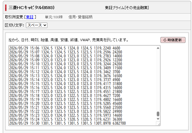
Task: Click the 15:06 data row
Action: click(65, 48)
